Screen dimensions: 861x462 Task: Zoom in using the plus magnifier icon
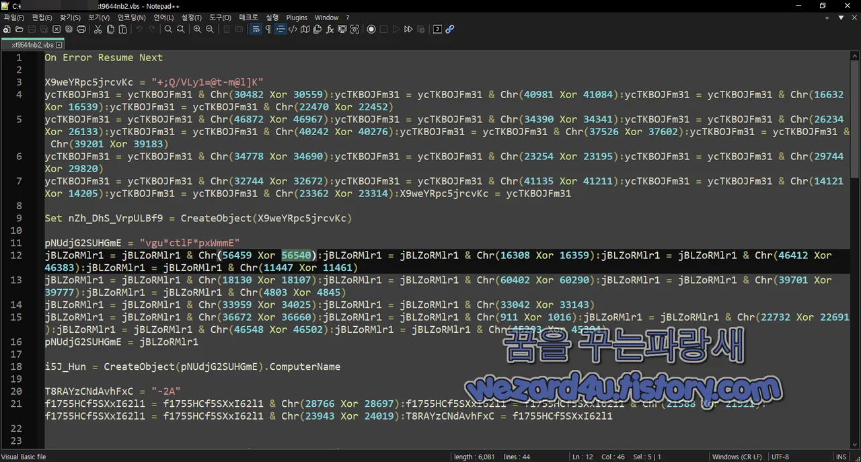point(197,30)
